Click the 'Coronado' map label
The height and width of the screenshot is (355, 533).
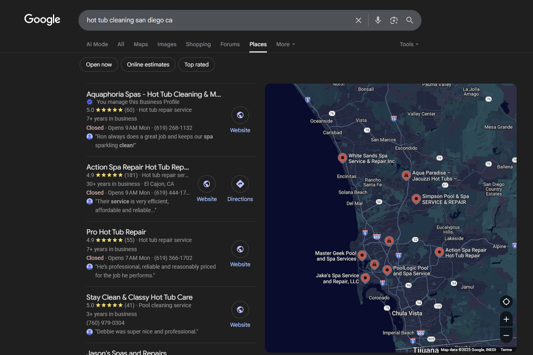[x=379, y=298]
